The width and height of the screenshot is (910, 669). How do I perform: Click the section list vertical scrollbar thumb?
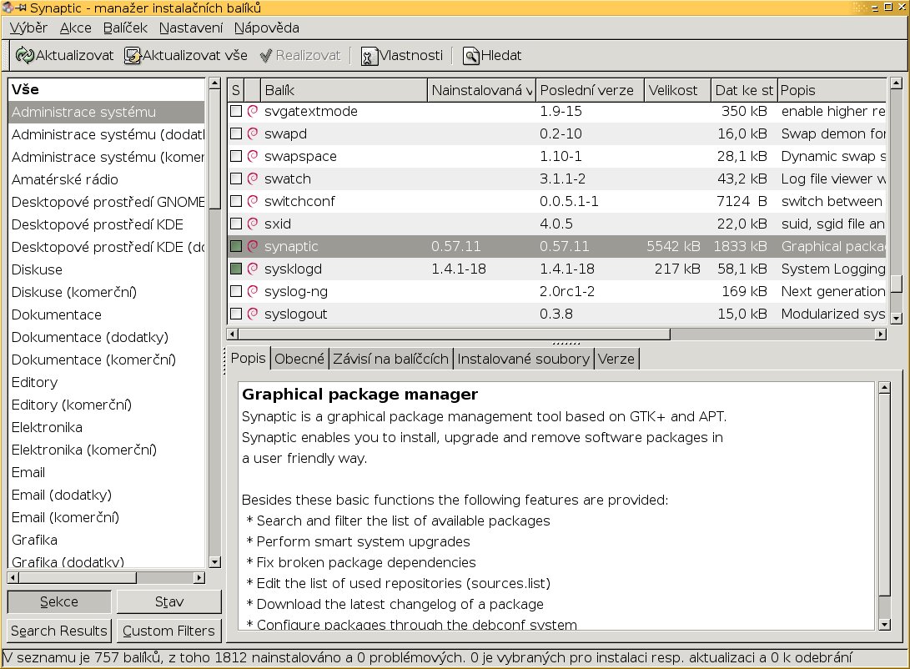(x=214, y=149)
